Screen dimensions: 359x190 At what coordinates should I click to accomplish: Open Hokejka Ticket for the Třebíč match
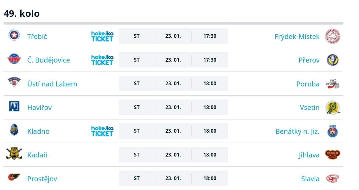[102, 36]
